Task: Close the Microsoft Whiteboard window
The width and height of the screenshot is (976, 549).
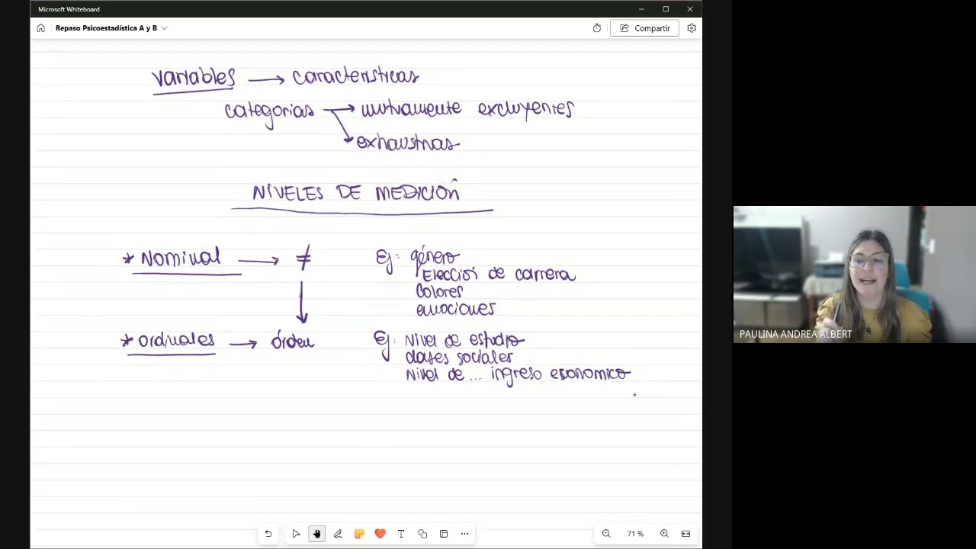Action: (690, 9)
